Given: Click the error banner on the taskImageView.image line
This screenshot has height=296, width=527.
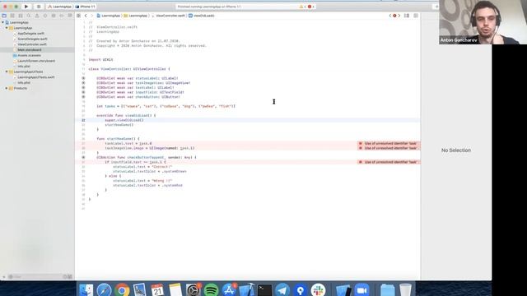Looking at the screenshot, I should (x=389, y=148).
